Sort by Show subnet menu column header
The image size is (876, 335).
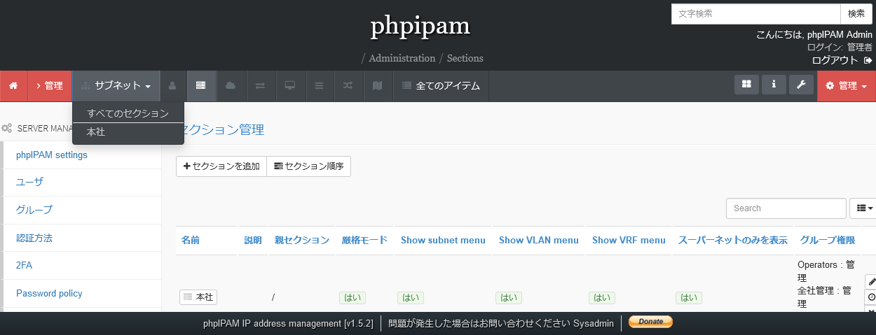(443, 240)
